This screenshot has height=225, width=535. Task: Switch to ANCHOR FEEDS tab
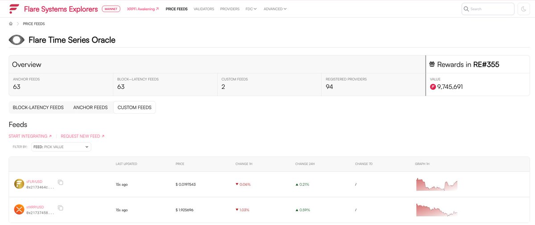[91, 107]
